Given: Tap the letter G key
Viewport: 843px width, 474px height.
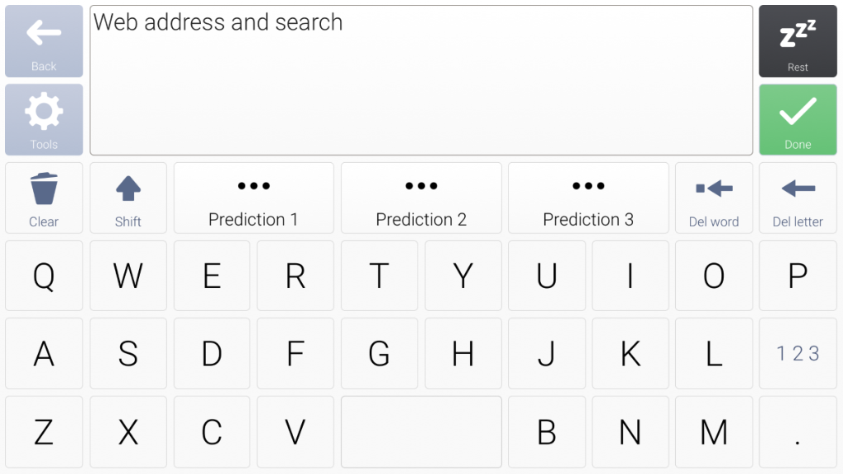Looking at the screenshot, I should [379, 354].
